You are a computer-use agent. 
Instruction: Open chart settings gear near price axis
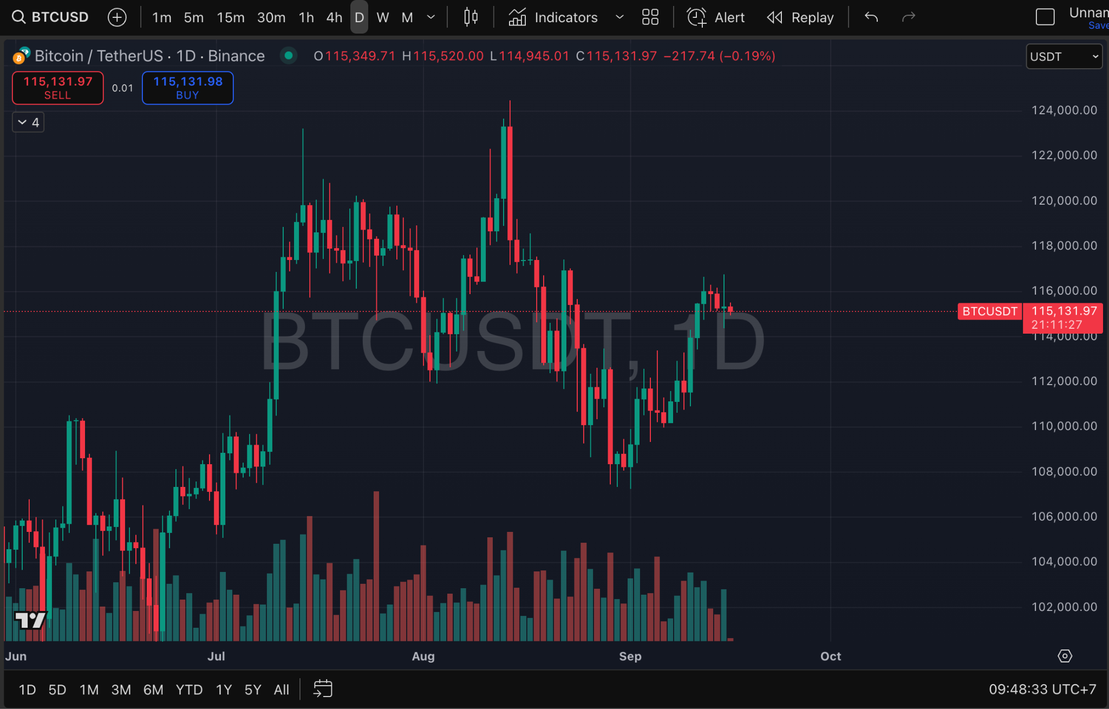pyautogui.click(x=1065, y=656)
